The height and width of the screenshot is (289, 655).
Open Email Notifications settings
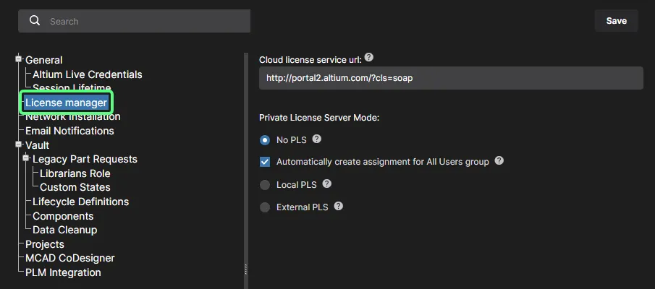coord(69,131)
